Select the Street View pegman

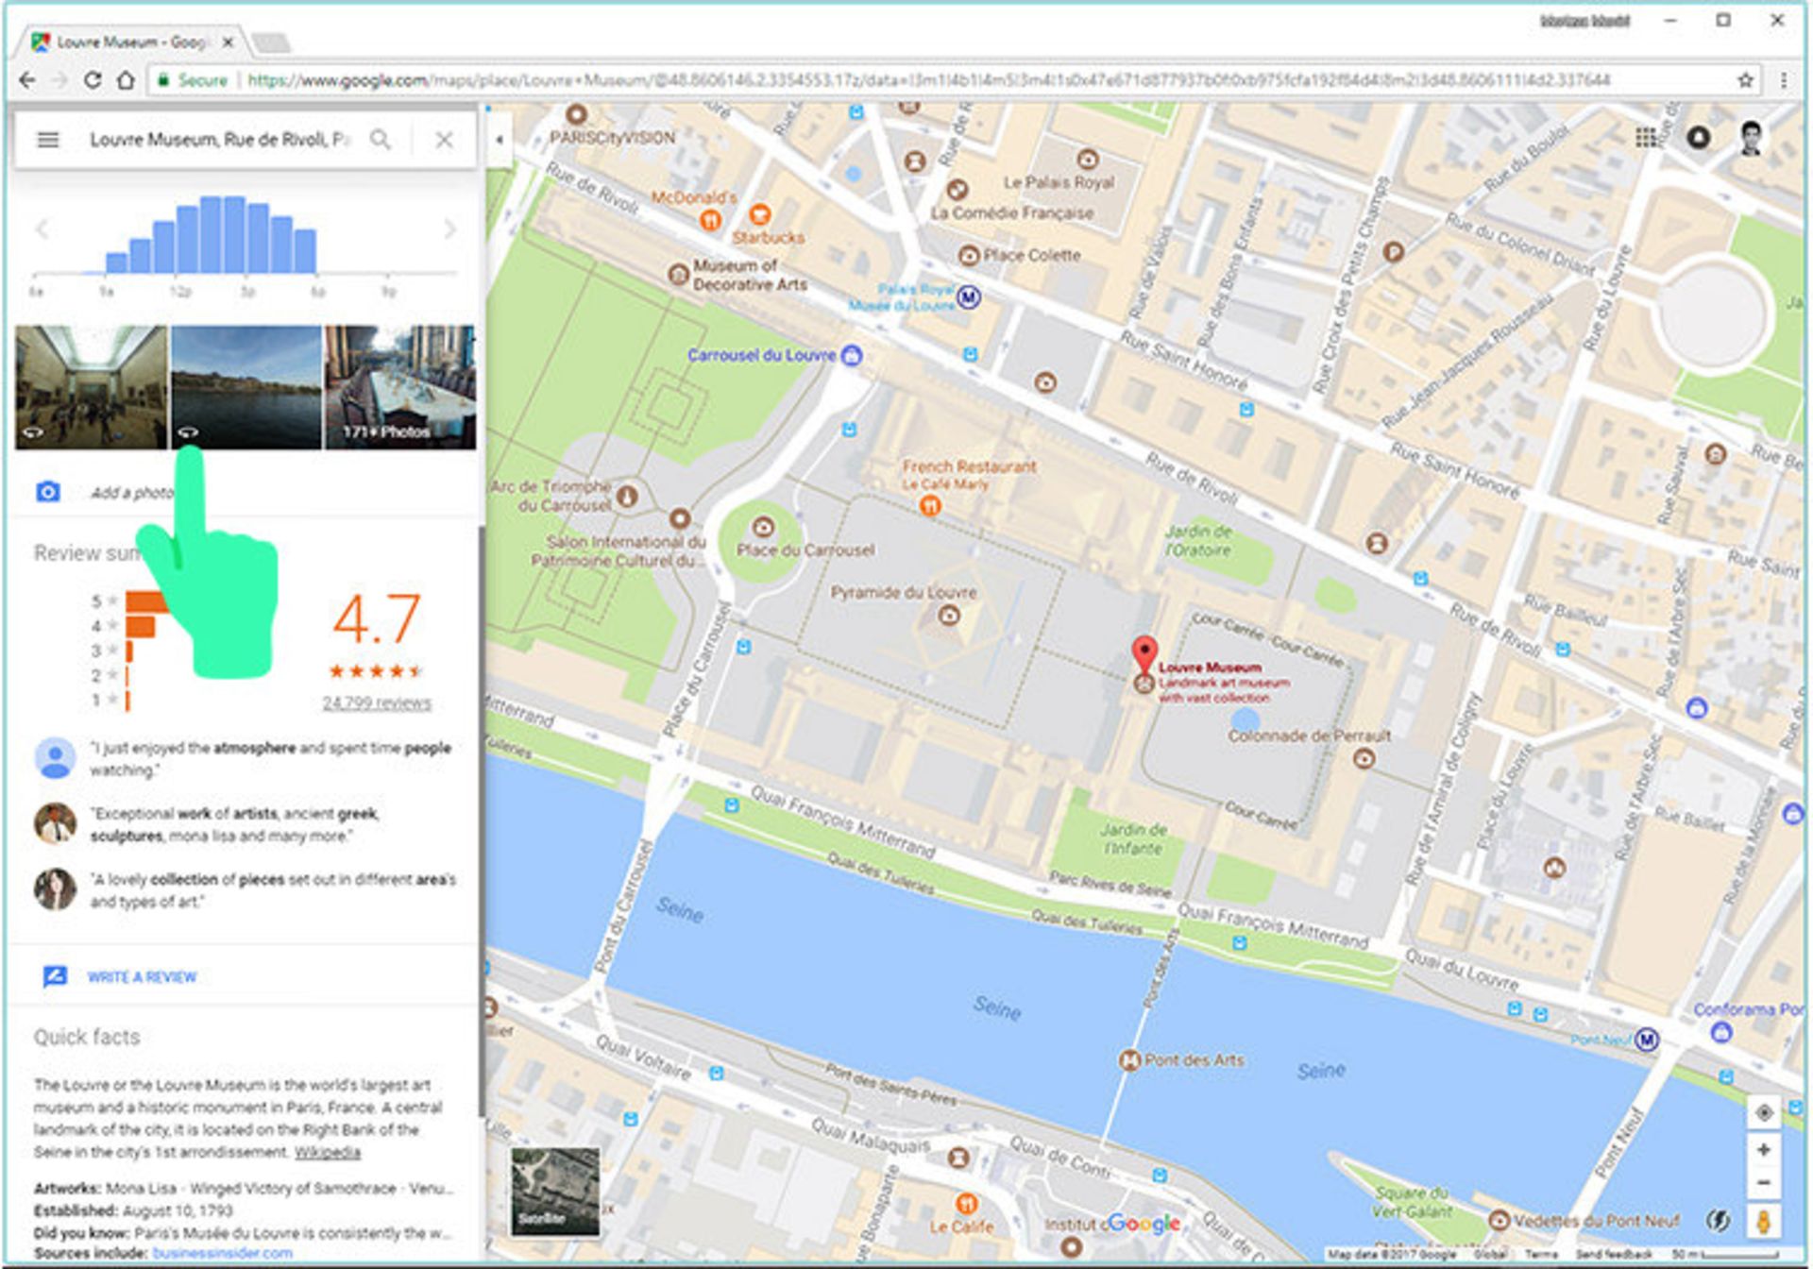(1763, 1221)
